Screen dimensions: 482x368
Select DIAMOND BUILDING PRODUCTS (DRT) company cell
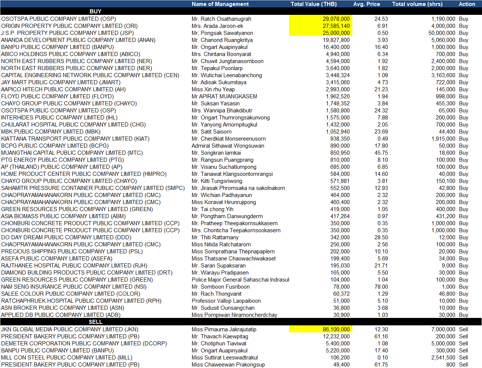(x=87, y=273)
